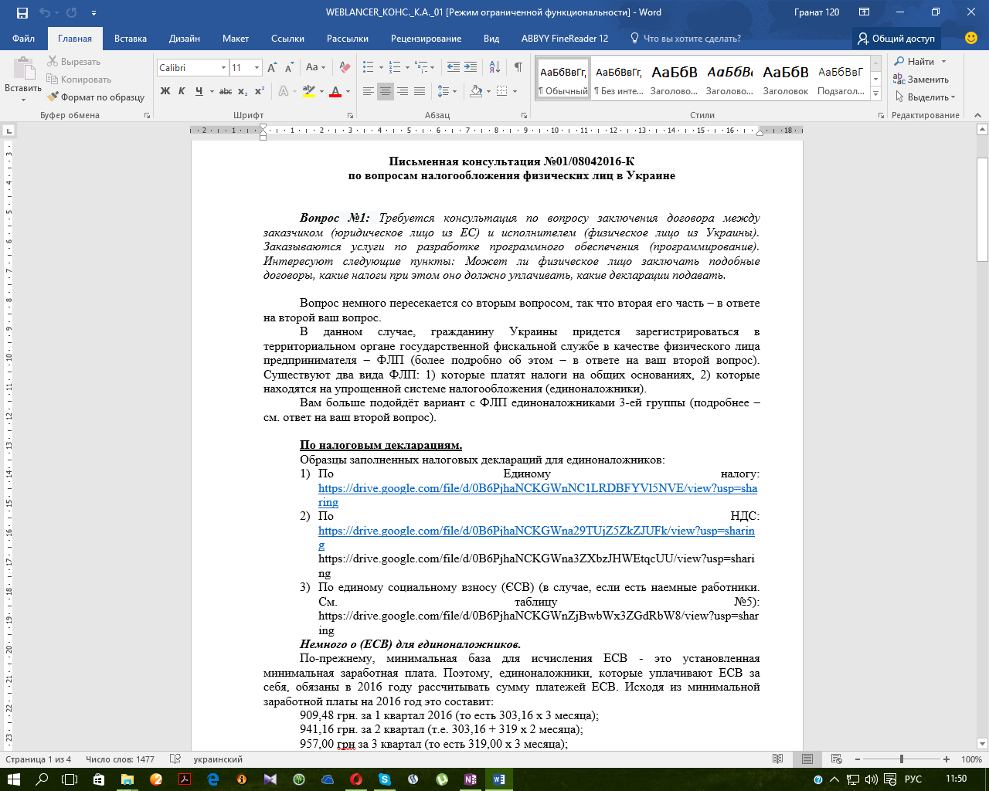
Task: Click the Что вы хотите сделать search field
Action: (685, 39)
